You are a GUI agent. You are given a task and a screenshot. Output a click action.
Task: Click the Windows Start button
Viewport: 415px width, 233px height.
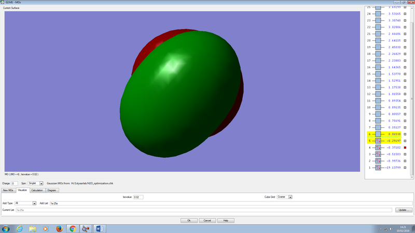tap(6, 228)
